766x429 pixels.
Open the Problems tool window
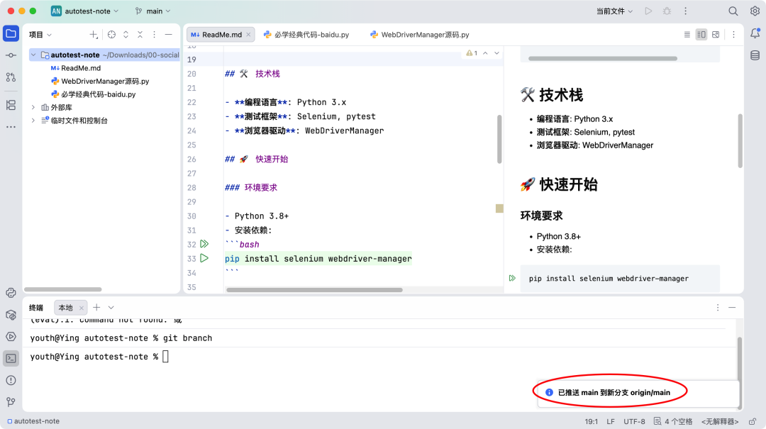click(x=11, y=380)
